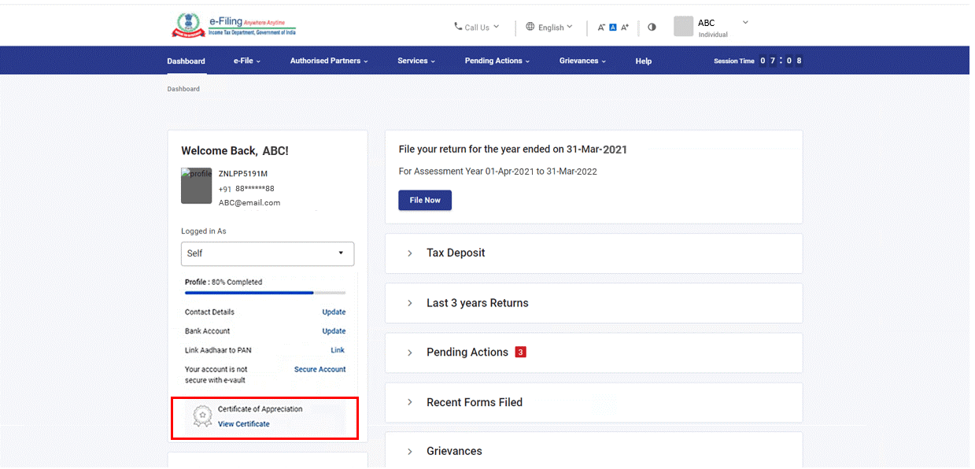Open the Logged in As Self dropdown
Image resolution: width=975 pixels, height=469 pixels.
[x=268, y=253]
